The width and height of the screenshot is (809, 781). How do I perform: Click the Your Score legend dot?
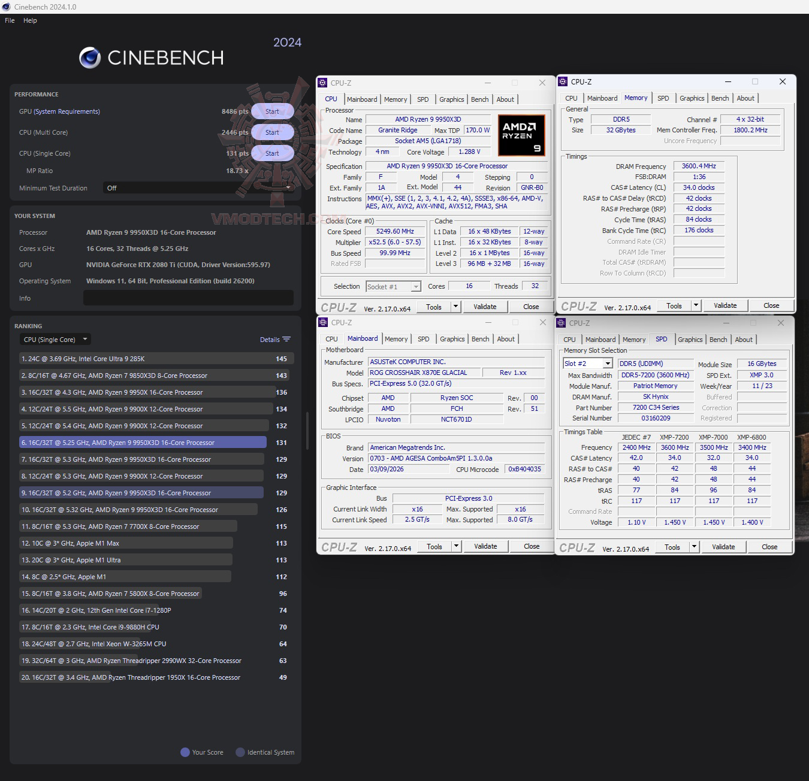click(185, 752)
